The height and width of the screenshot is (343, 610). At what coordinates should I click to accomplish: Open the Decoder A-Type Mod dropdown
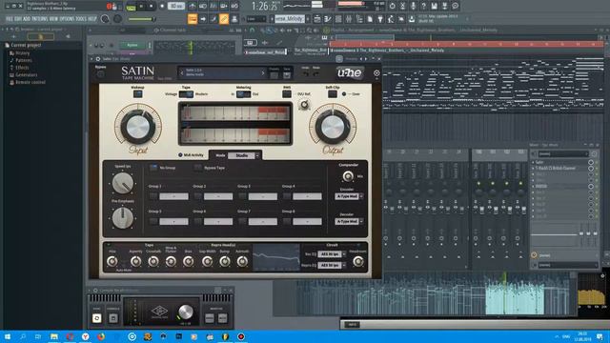tap(349, 221)
